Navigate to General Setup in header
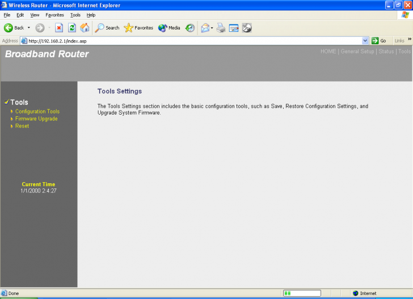The height and width of the screenshot is (299, 413). 357,52
